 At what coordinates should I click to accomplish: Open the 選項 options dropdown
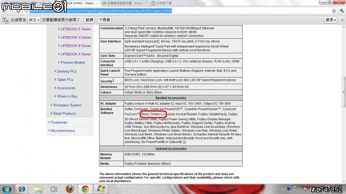click(x=330, y=20)
